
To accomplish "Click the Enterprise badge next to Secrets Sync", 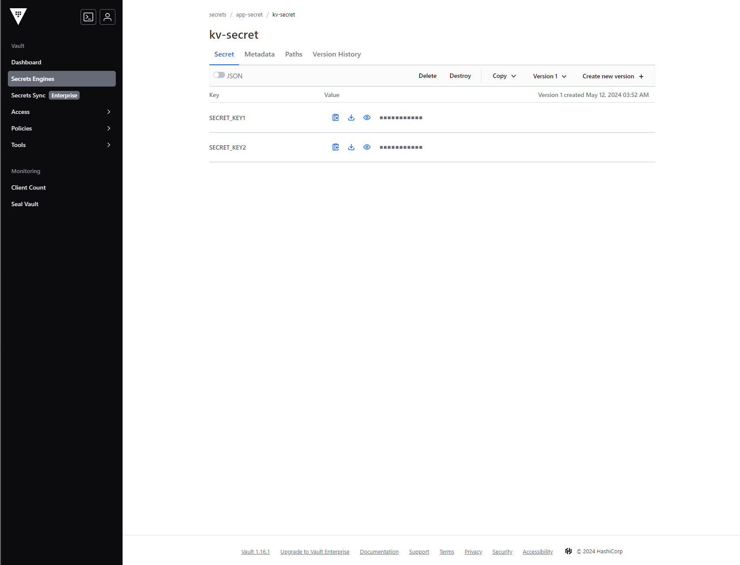I will pyautogui.click(x=64, y=95).
